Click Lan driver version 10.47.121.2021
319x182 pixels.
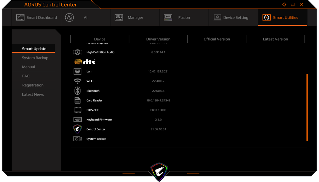click(158, 71)
